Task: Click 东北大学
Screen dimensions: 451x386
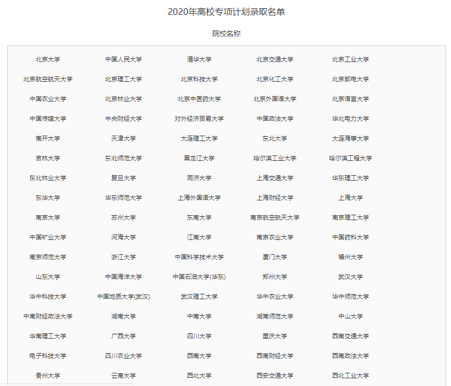Action: point(274,138)
